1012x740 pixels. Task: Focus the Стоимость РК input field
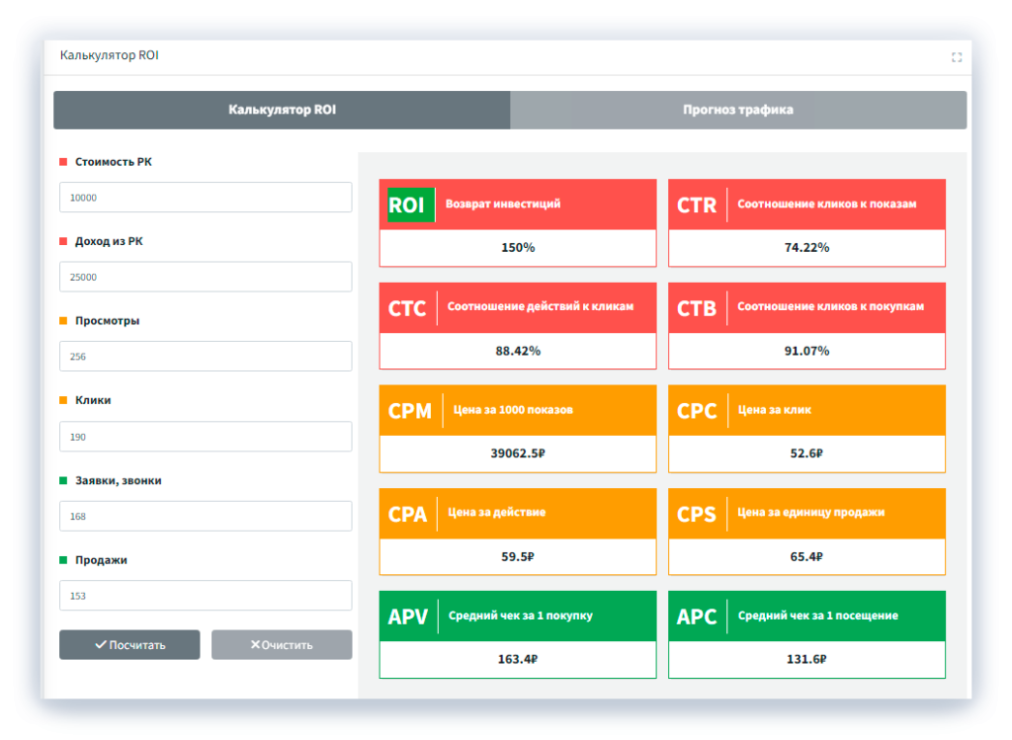click(x=206, y=198)
